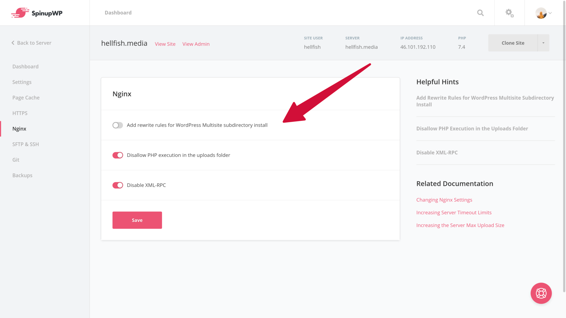The width and height of the screenshot is (566, 318).
Task: Open the search magnifier icon
Action: pyautogui.click(x=480, y=13)
